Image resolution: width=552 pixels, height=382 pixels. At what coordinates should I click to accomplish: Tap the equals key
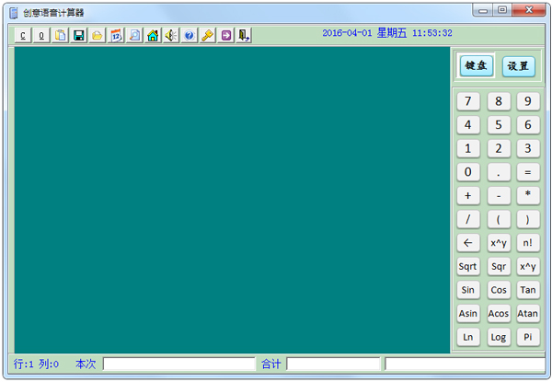tap(528, 172)
